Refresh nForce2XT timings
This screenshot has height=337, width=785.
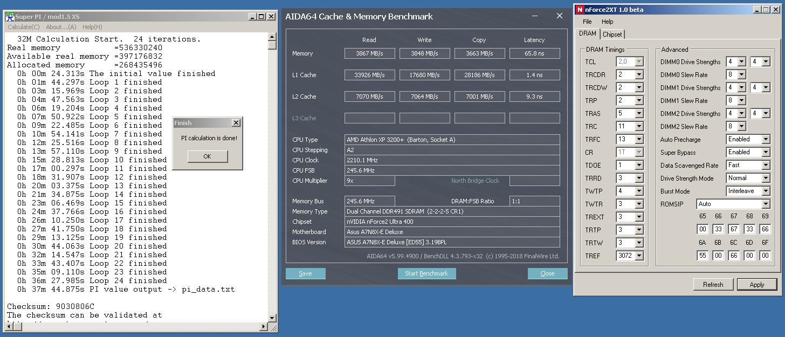click(713, 284)
